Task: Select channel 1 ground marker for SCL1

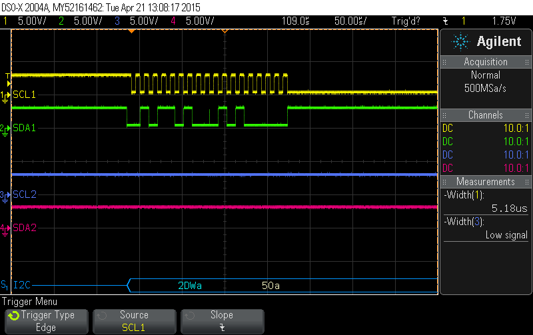Action: click(5, 96)
